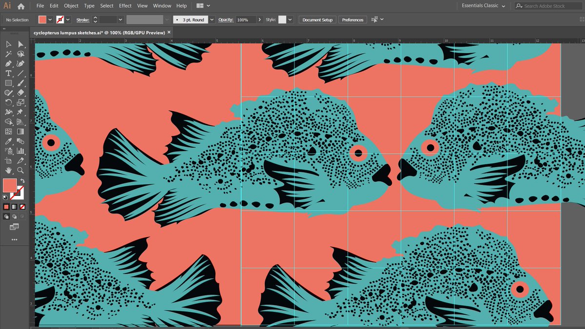Select the Width tool
This screenshot has width=585, height=329.
tap(8, 112)
